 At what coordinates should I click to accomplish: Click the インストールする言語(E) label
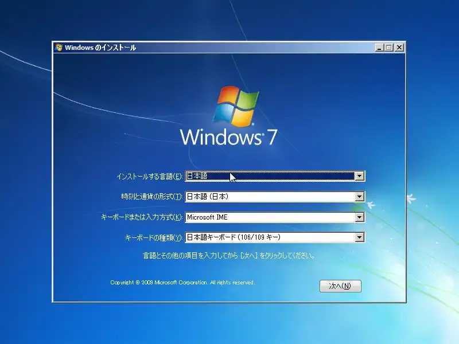(x=149, y=177)
